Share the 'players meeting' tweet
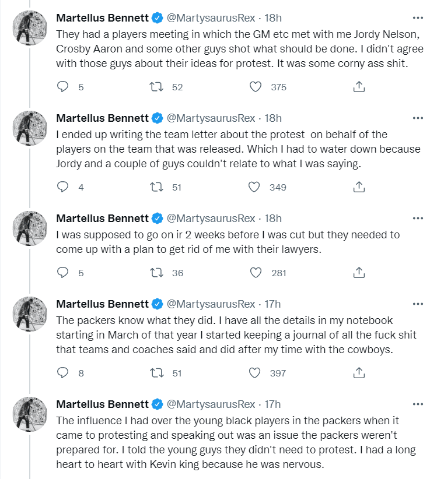Image resolution: width=437 pixels, height=479 pixels. pyautogui.click(x=359, y=87)
